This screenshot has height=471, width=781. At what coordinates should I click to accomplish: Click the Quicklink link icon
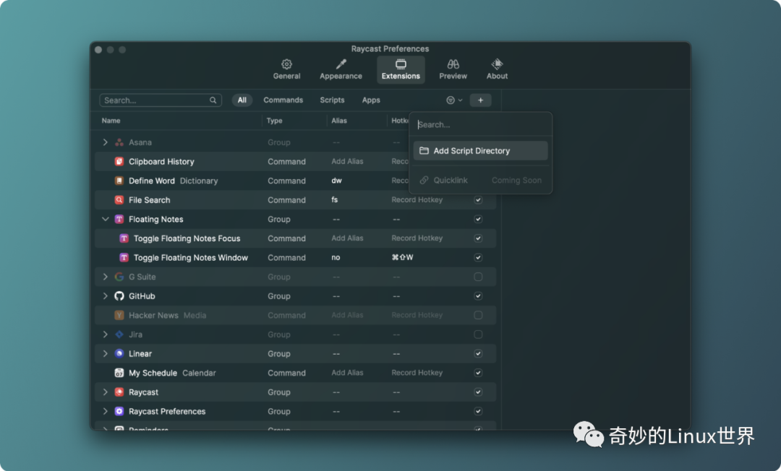424,180
